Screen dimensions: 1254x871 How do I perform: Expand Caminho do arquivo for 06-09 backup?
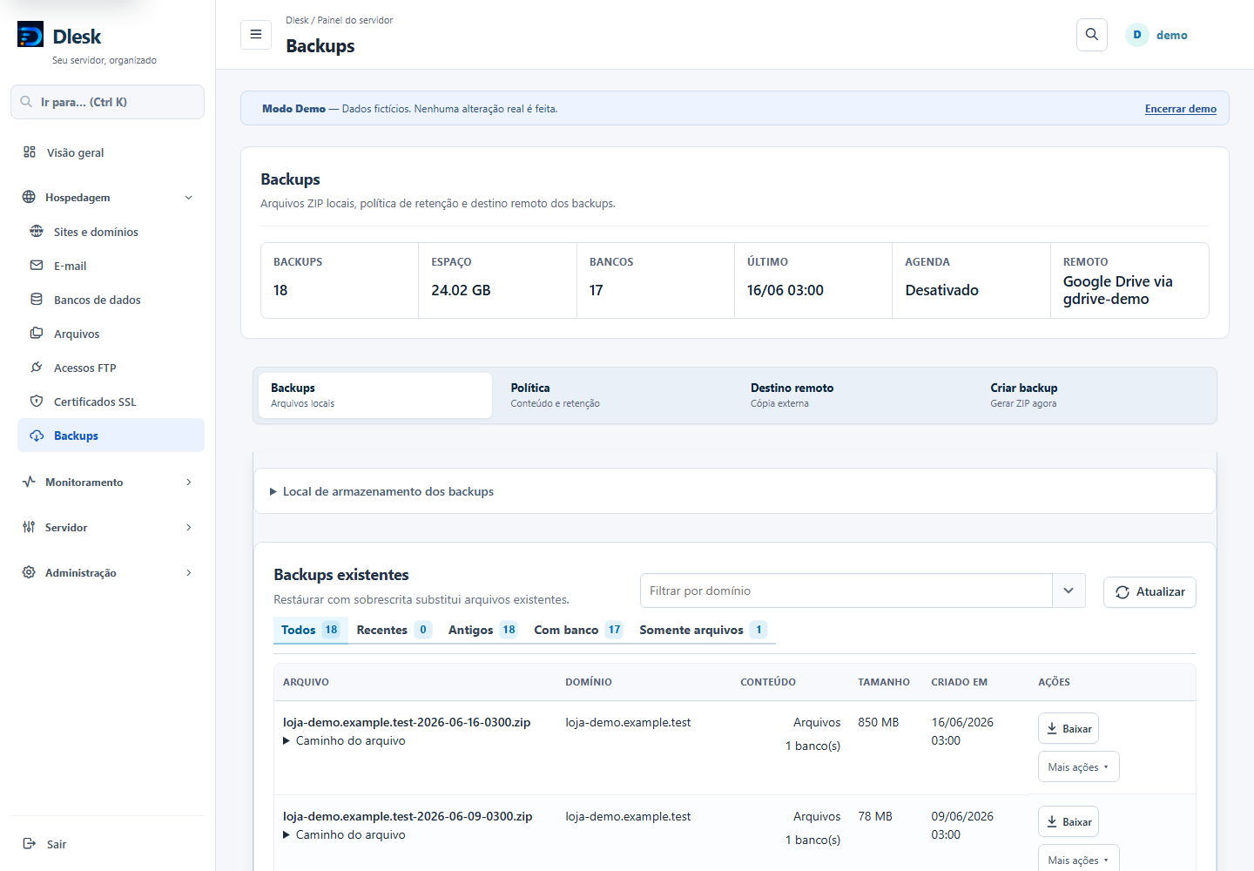(344, 834)
